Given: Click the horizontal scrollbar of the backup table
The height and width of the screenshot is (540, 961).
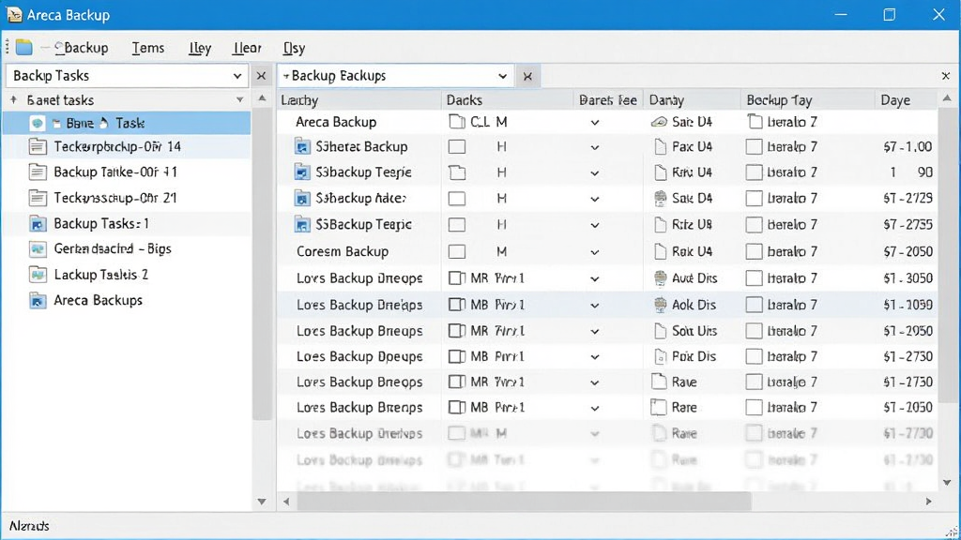Looking at the screenshot, I should pos(524,502).
